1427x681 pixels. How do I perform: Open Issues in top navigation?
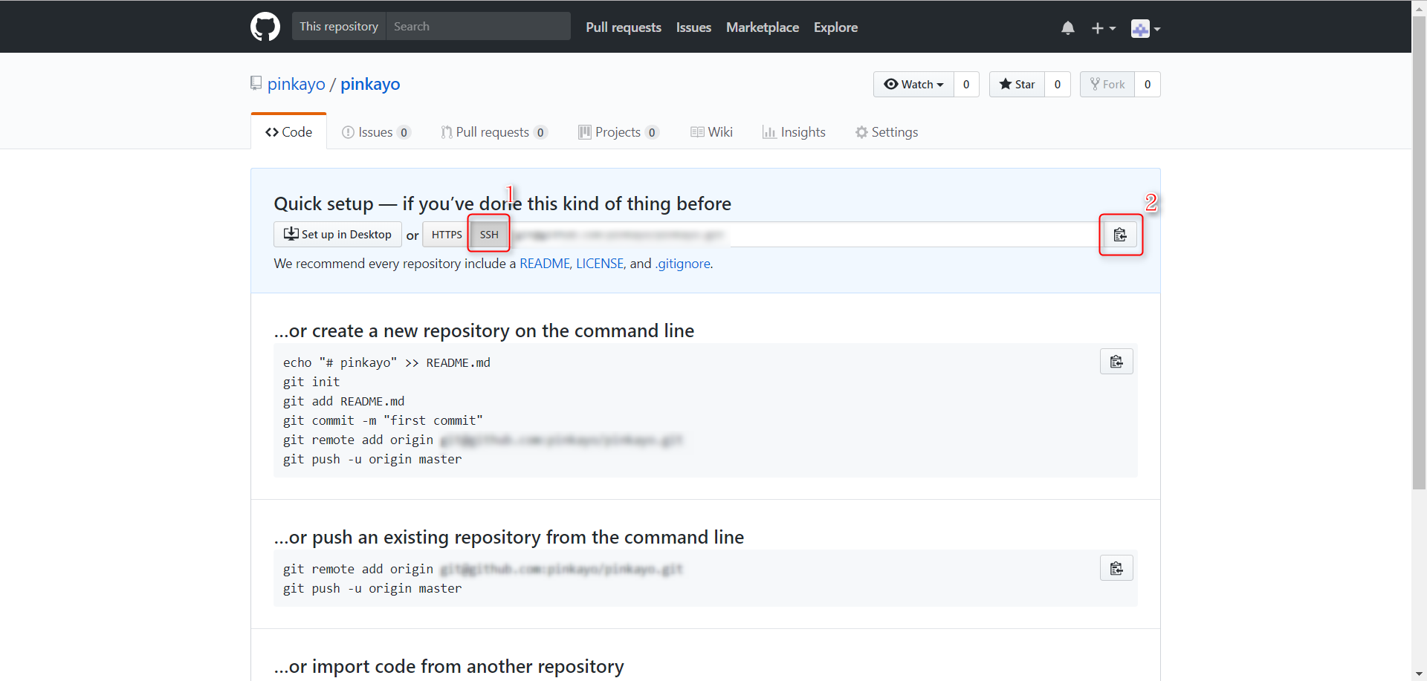[693, 27]
